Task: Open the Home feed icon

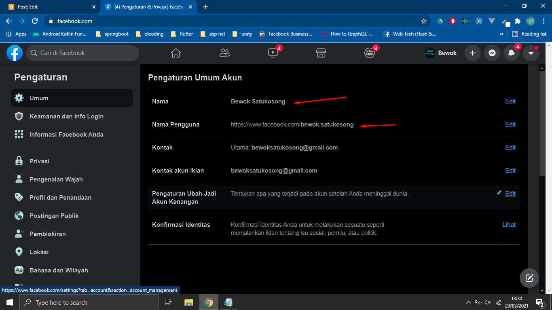Action: (x=176, y=53)
